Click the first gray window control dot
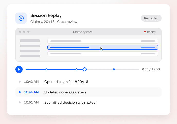Image resolution: width=177 pixels, height=124 pixels. [20, 32]
